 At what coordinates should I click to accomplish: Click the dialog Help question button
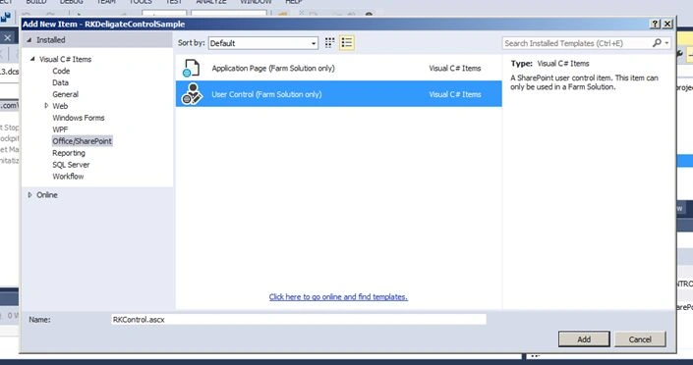[656, 24]
